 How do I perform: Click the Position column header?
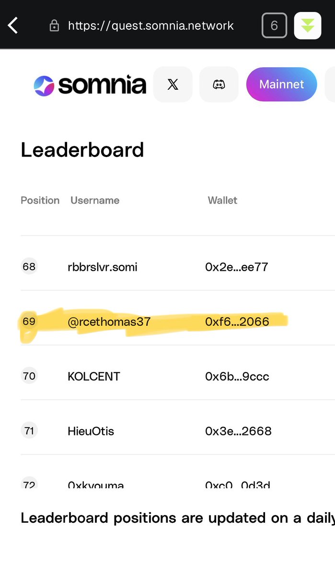tap(40, 200)
